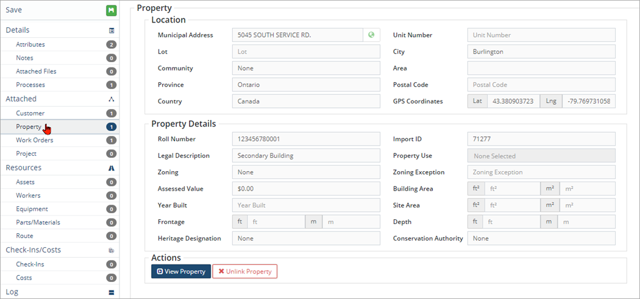
Task: Click the Roll Number input field
Action: (305, 139)
